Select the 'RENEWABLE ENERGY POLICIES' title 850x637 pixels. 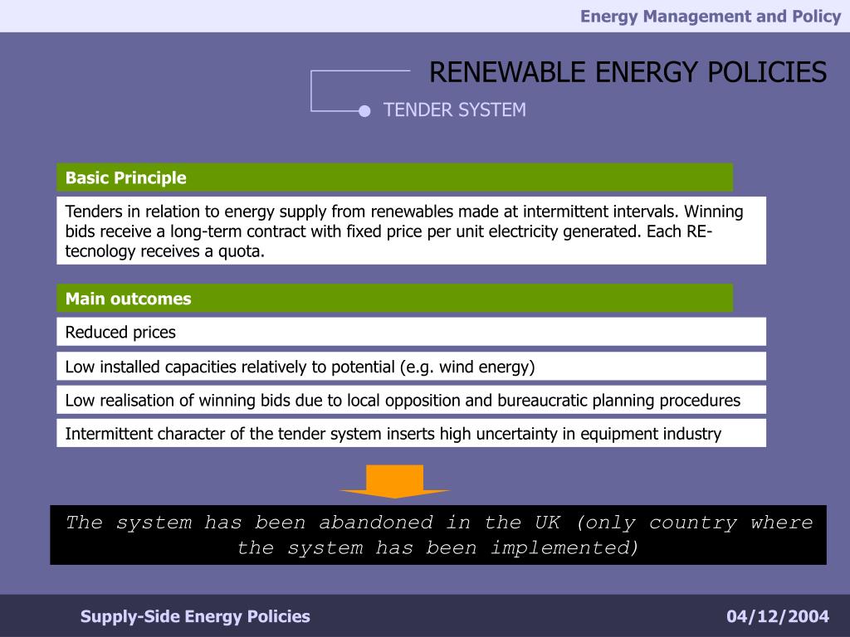(628, 72)
